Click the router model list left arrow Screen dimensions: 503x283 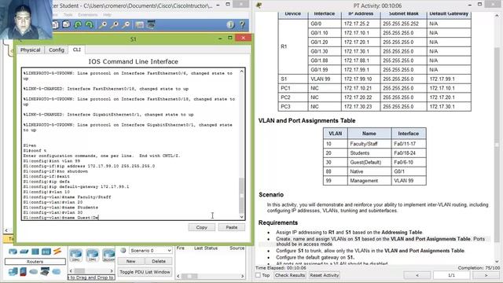click(x=72, y=270)
